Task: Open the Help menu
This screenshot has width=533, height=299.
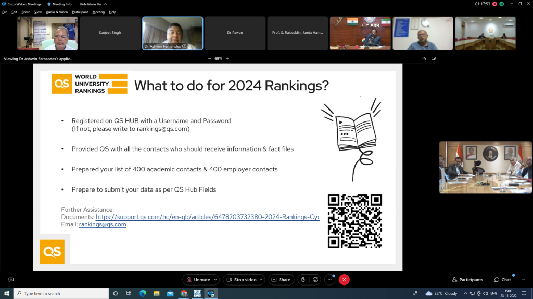Action: [112, 12]
